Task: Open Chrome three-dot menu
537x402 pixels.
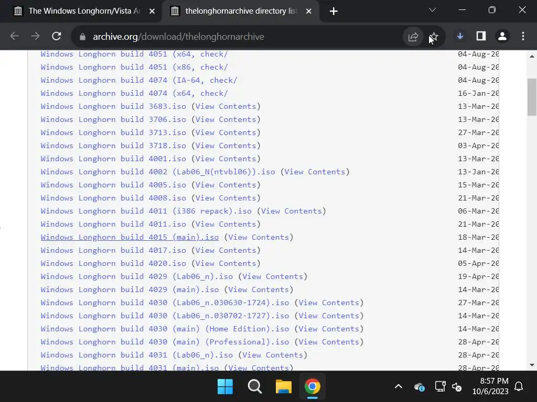Action: [523, 36]
